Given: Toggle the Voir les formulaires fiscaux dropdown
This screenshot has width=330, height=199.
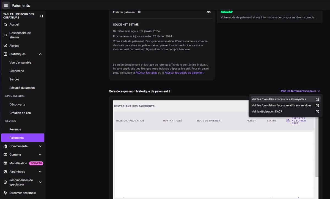Looking at the screenshot, I should pos(301,91).
